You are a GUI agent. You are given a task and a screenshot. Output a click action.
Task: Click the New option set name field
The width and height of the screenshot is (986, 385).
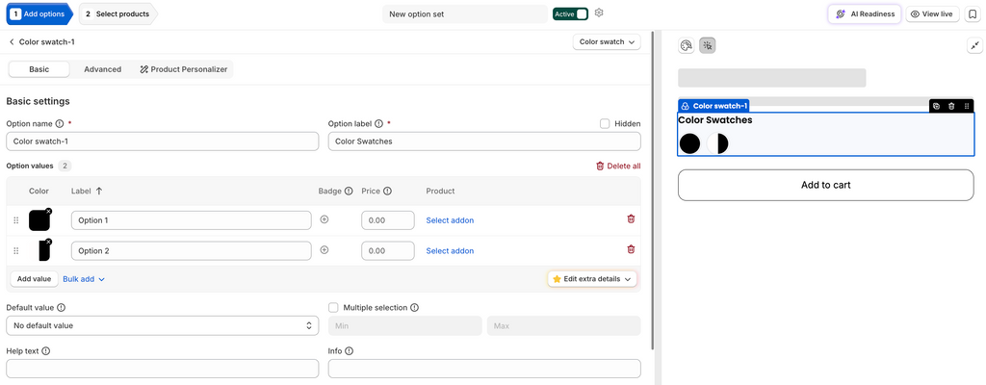click(465, 13)
